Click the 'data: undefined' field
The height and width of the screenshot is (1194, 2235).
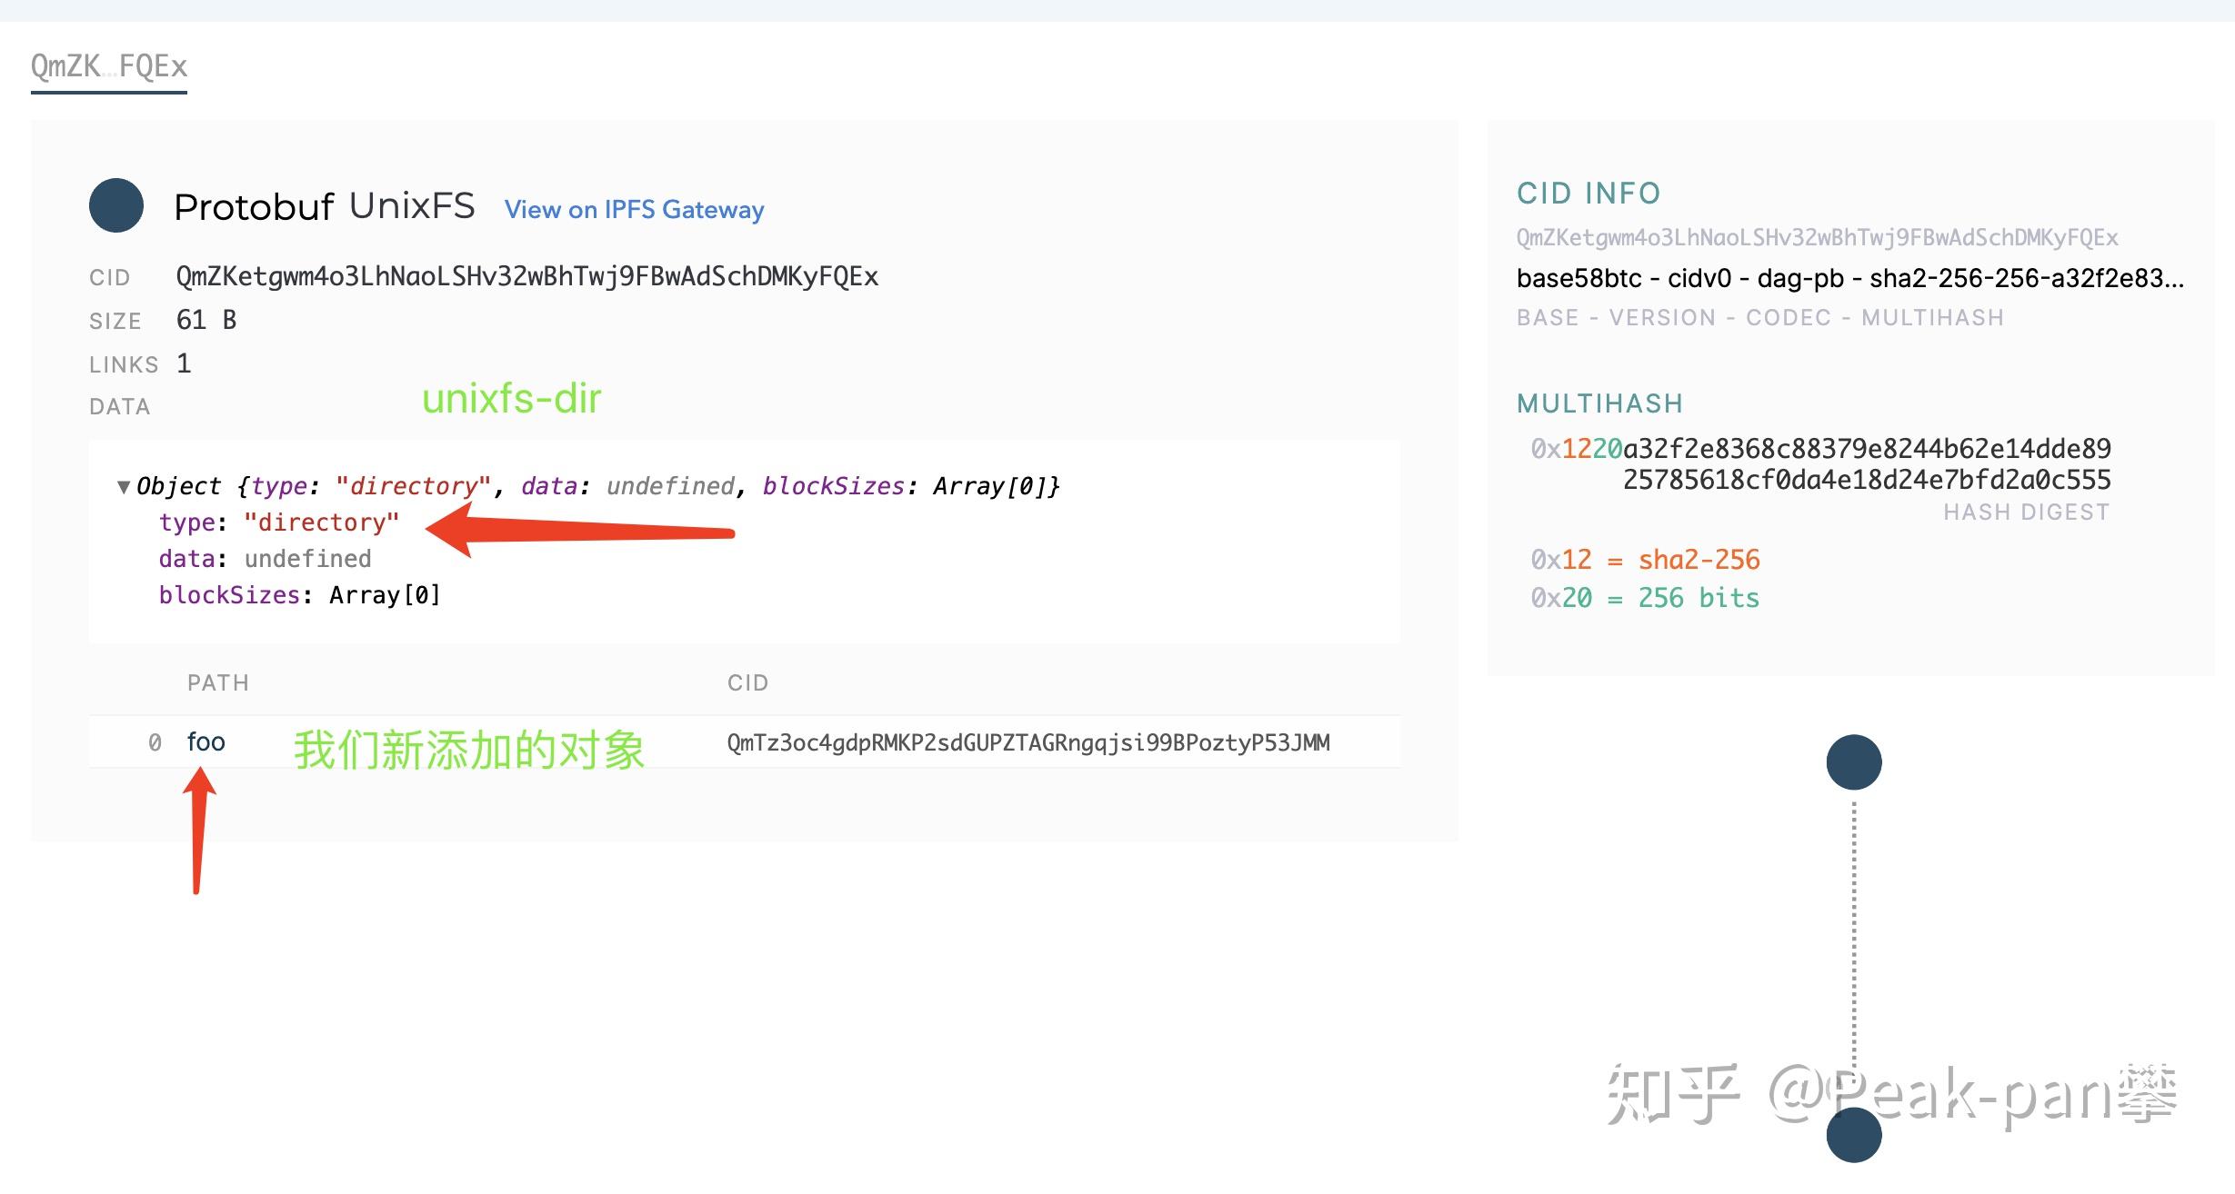[264, 558]
